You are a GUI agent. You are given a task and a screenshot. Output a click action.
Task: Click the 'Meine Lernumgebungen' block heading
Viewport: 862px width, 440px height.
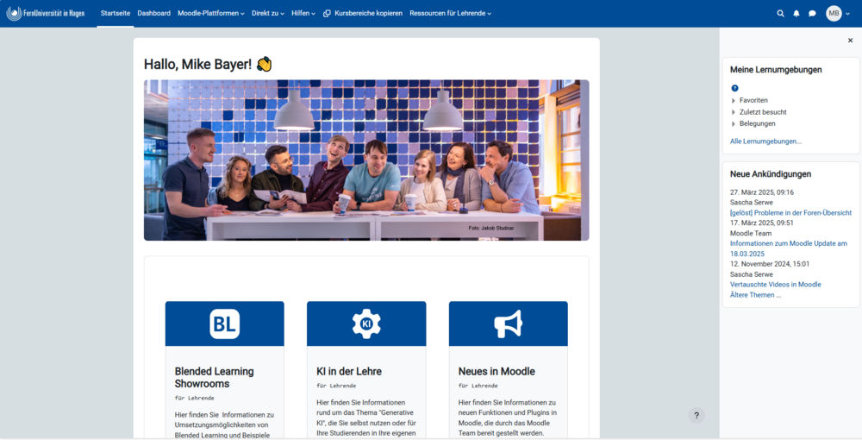tap(776, 70)
